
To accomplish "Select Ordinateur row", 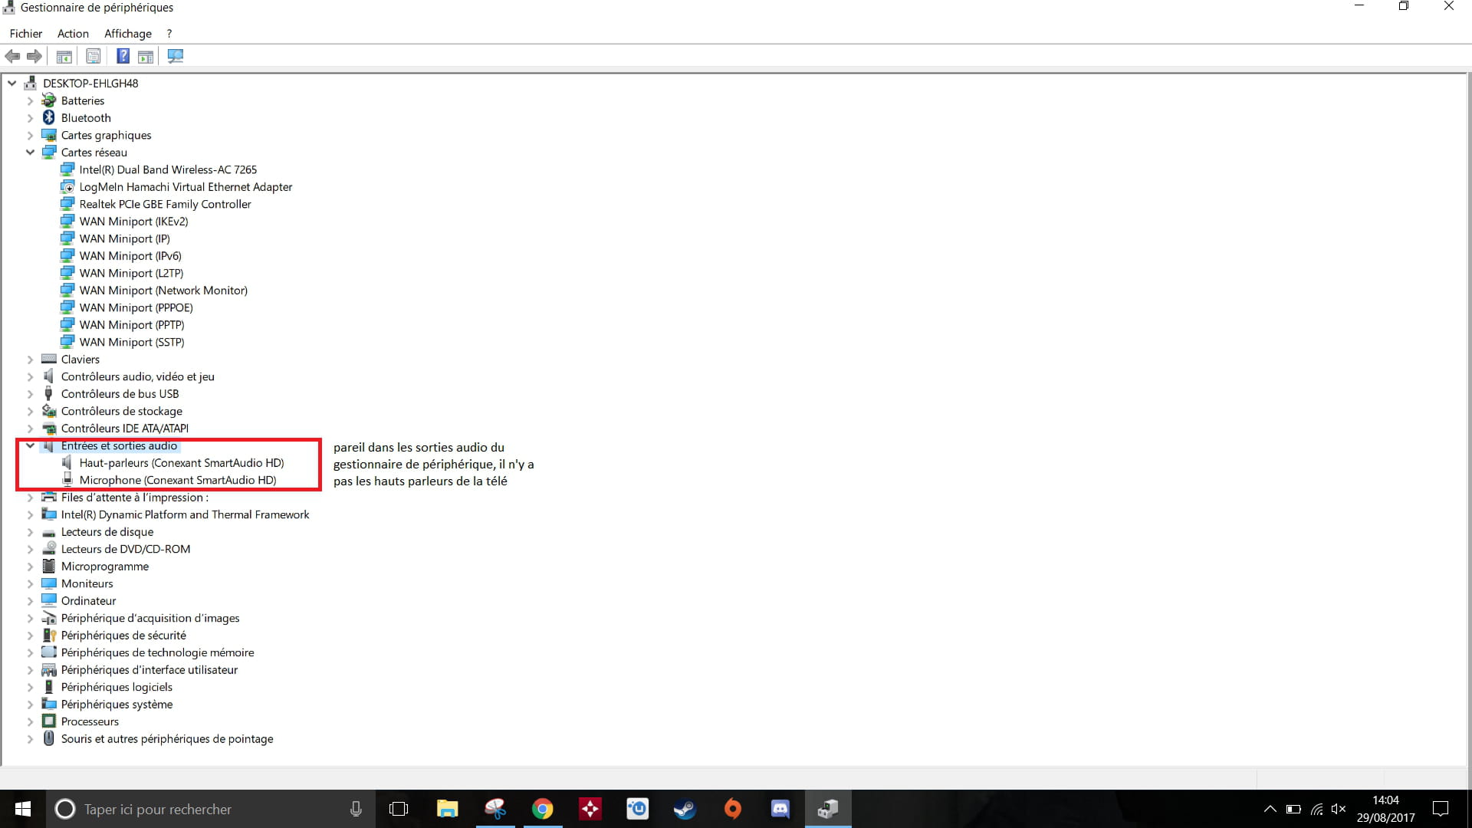I will 88,600.
